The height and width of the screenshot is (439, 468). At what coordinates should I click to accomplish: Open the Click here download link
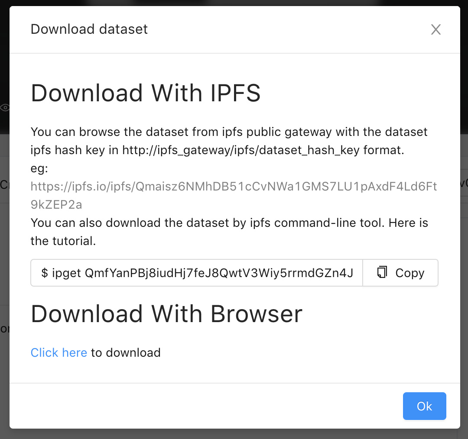coord(59,352)
